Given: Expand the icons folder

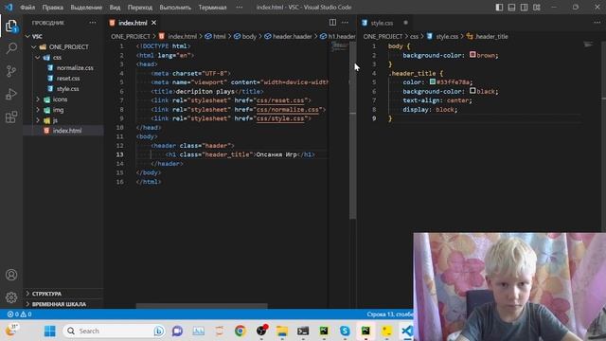Looking at the screenshot, I should (x=38, y=99).
